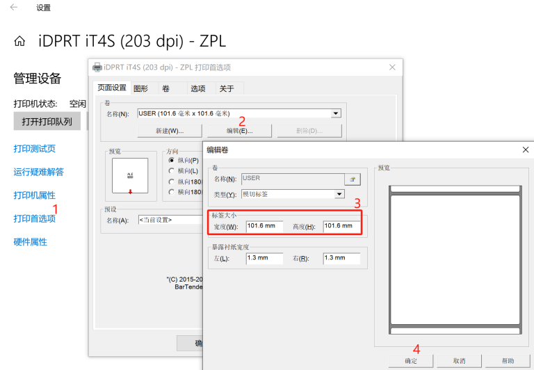Open the stock name USER dropdown

point(336,113)
